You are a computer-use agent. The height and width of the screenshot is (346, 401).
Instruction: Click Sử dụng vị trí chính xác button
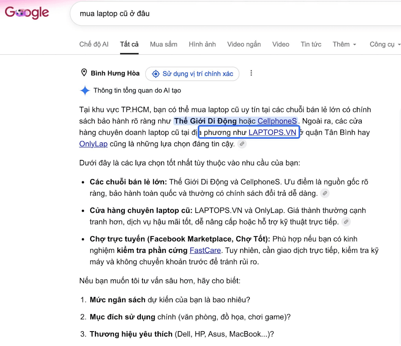(x=192, y=74)
